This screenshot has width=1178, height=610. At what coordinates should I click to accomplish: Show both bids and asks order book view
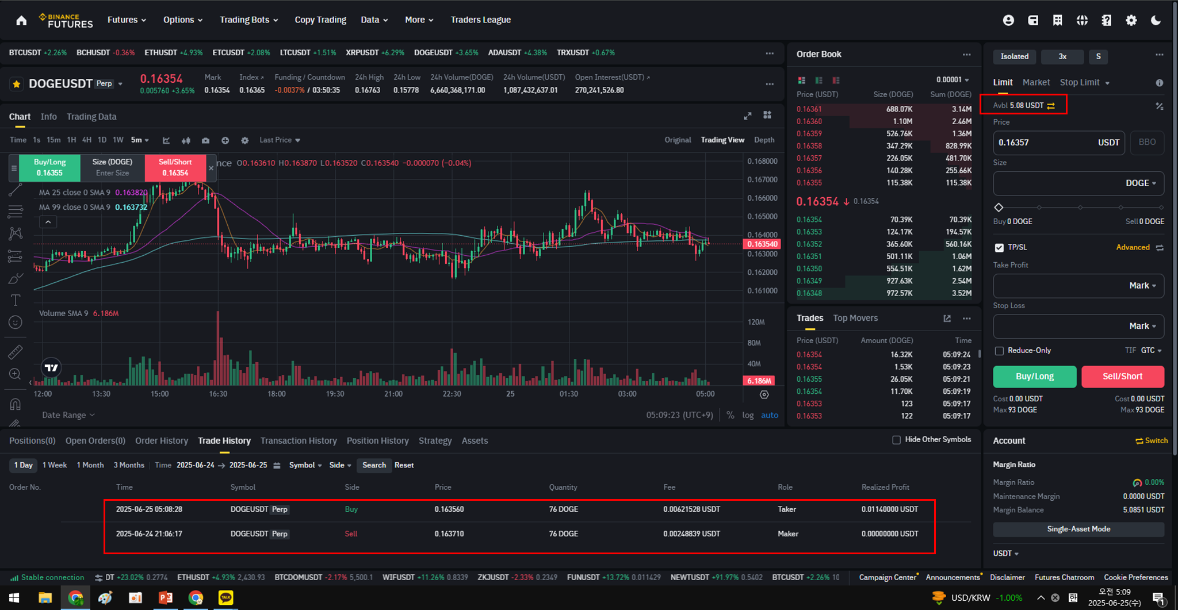click(801, 80)
